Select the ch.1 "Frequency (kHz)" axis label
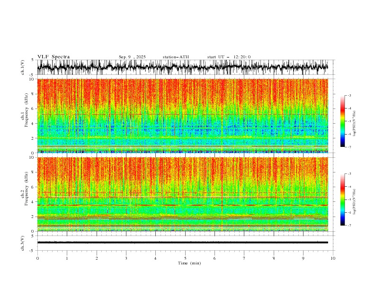This screenshot has width=375, height=290. point(27,110)
